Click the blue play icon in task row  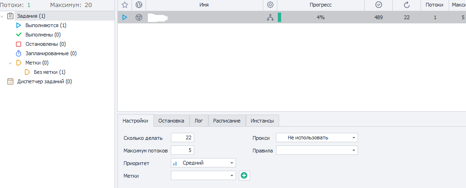pyautogui.click(x=125, y=17)
